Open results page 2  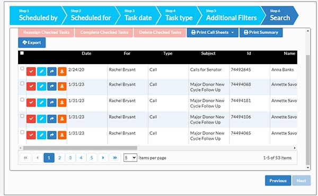59,158
